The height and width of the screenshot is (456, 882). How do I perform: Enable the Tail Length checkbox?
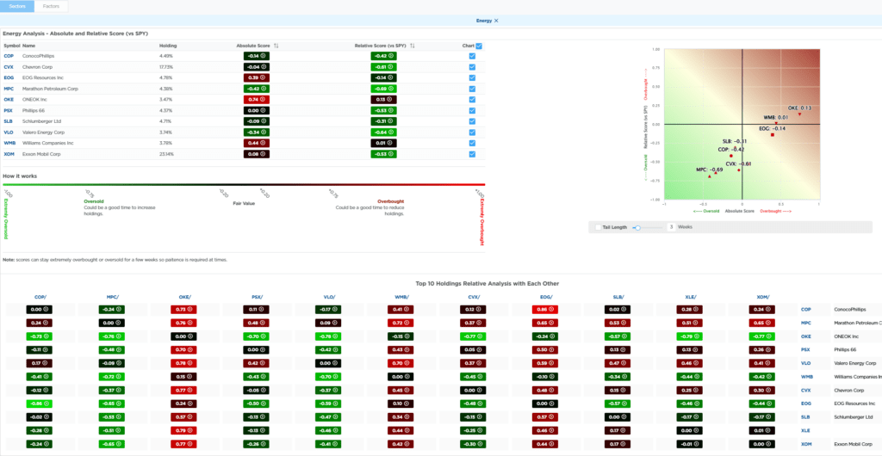tap(598, 227)
